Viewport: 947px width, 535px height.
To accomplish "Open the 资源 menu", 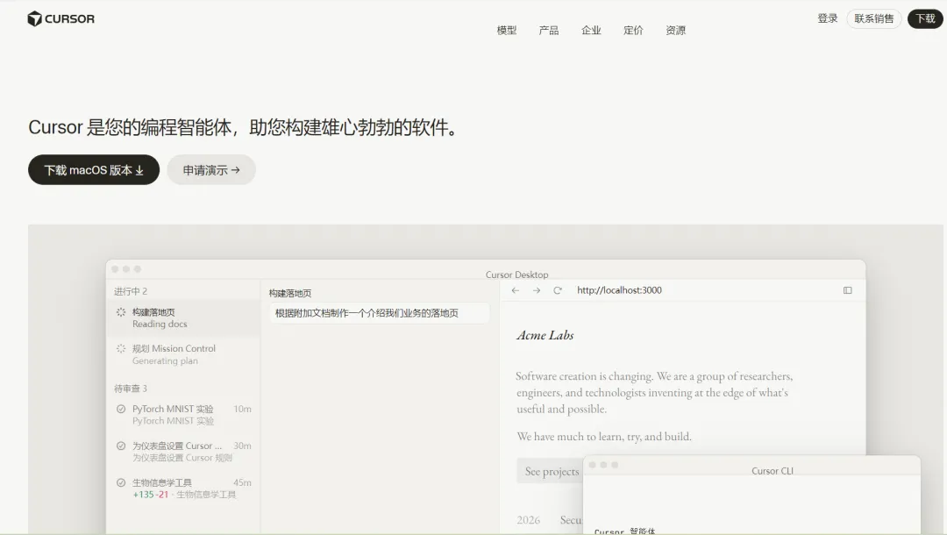I will [675, 30].
